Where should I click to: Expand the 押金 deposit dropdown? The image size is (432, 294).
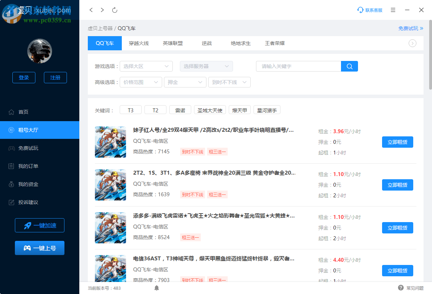(x=185, y=82)
